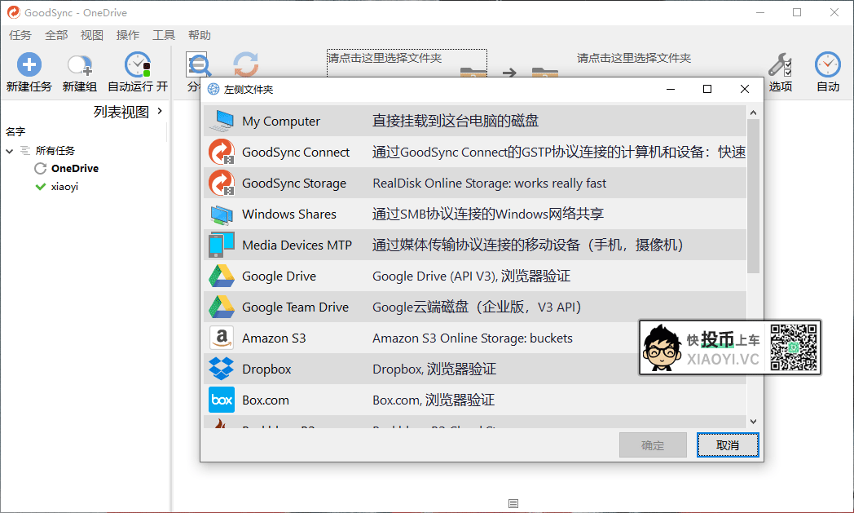Click the left folder path field

pyautogui.click(x=406, y=62)
